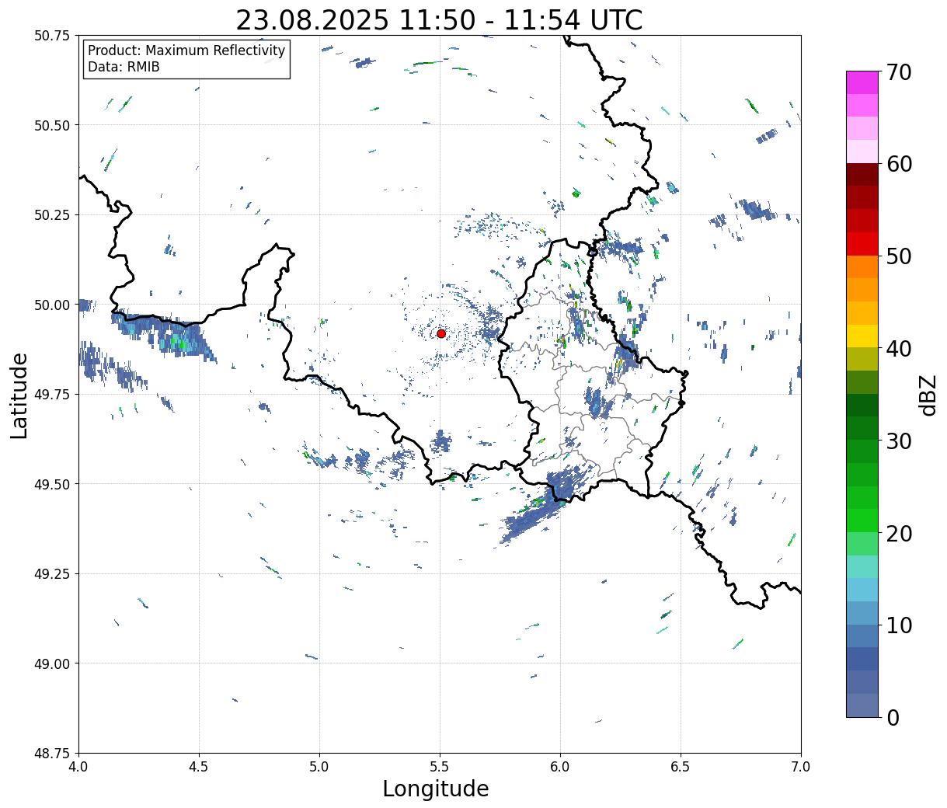Click the bright red 50 dBZ colorbar segment
The width and height of the screenshot is (947, 808).
862,244
